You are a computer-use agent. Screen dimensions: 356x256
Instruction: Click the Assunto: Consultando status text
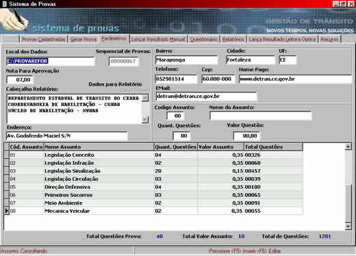(24, 251)
